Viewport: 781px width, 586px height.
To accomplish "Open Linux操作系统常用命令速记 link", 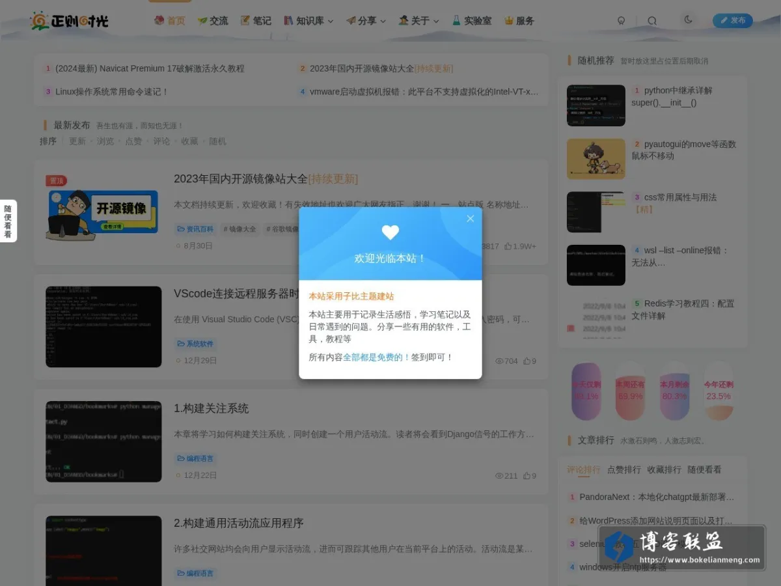I will pyautogui.click(x=112, y=92).
